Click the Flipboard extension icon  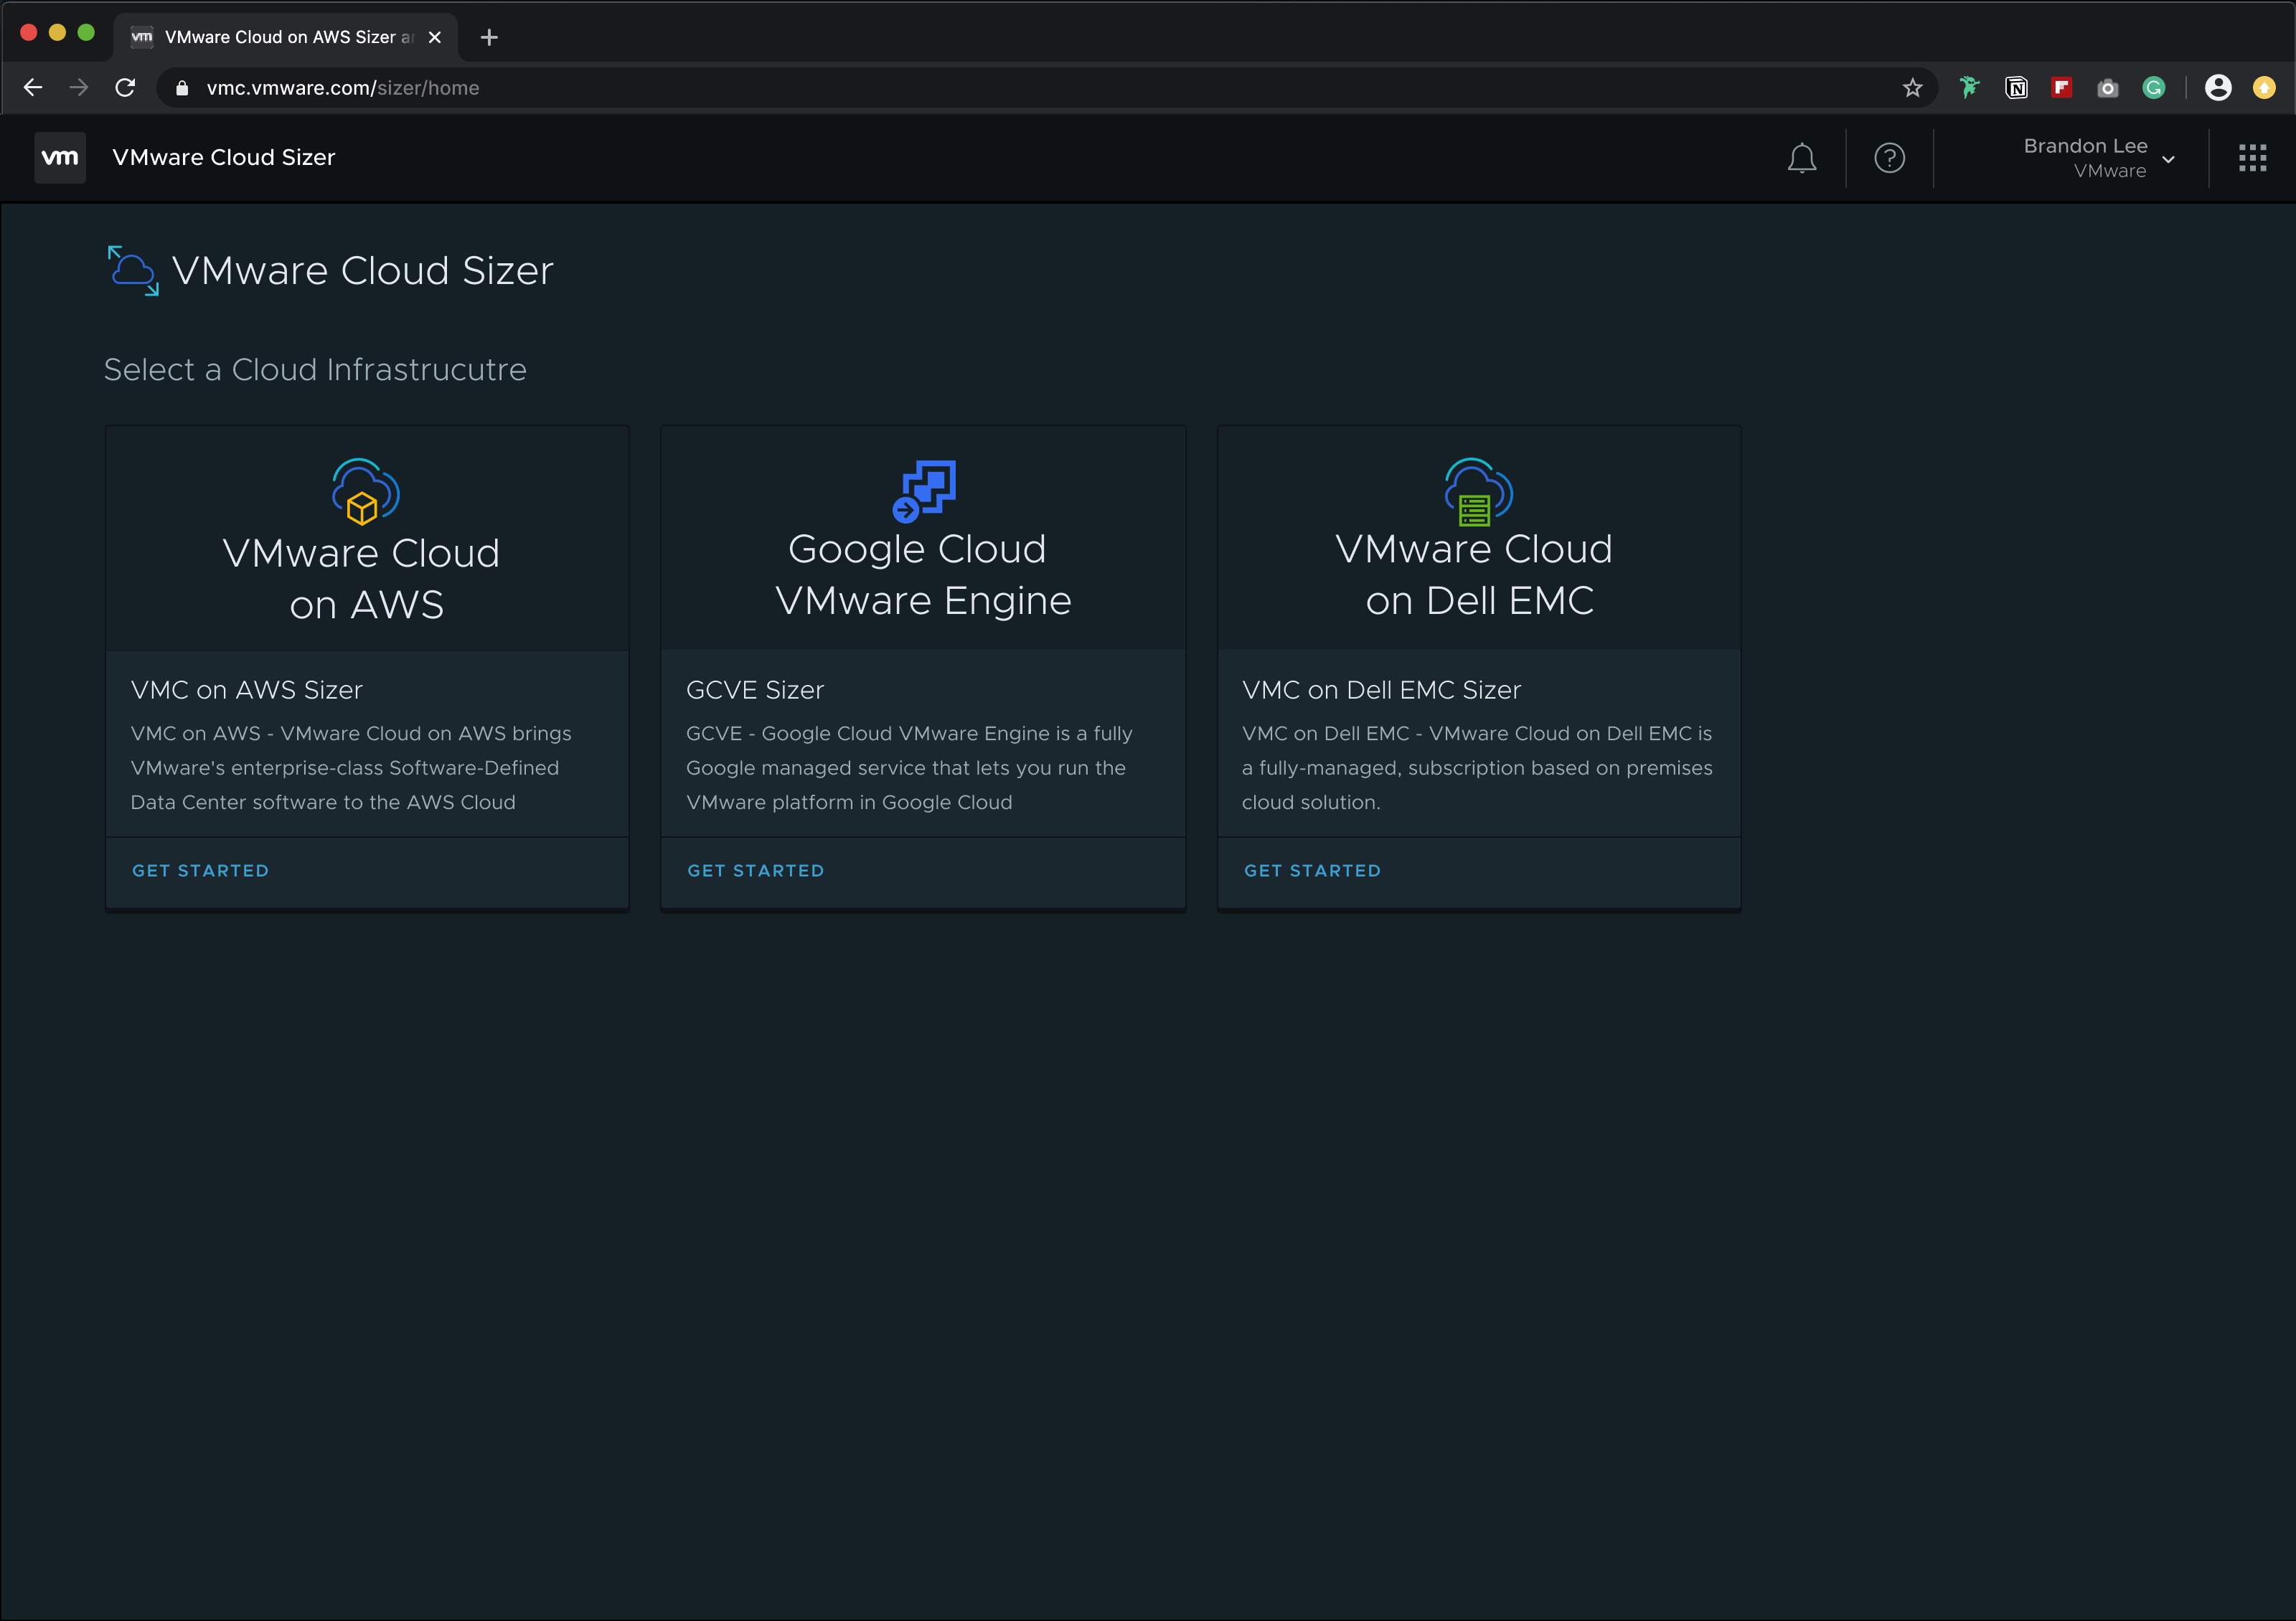[2061, 88]
